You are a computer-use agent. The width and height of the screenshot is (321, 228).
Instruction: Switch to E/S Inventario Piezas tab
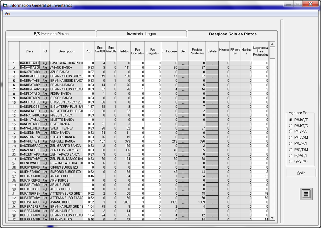[51, 34]
